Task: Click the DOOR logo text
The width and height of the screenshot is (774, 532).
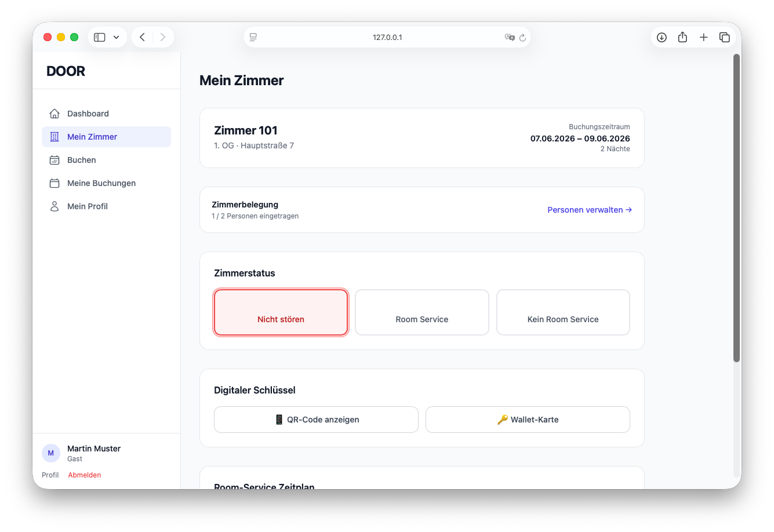Action: (66, 71)
